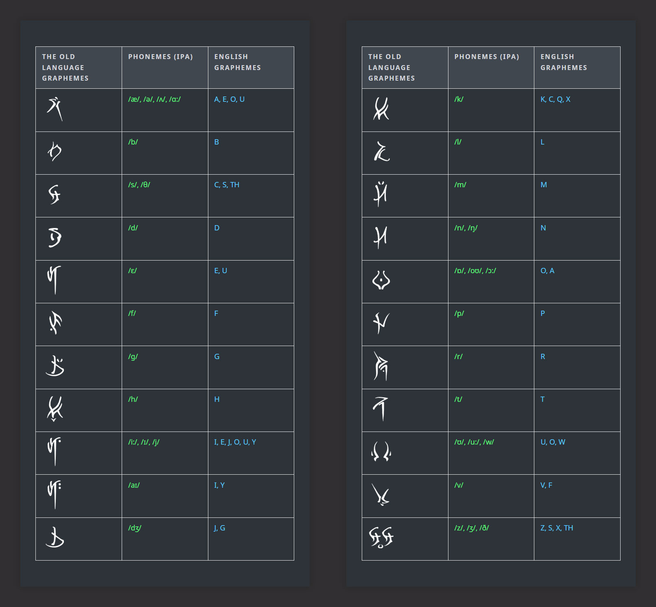Click the graphemes 'I, Y'
The width and height of the screenshot is (656, 607).
(x=219, y=485)
